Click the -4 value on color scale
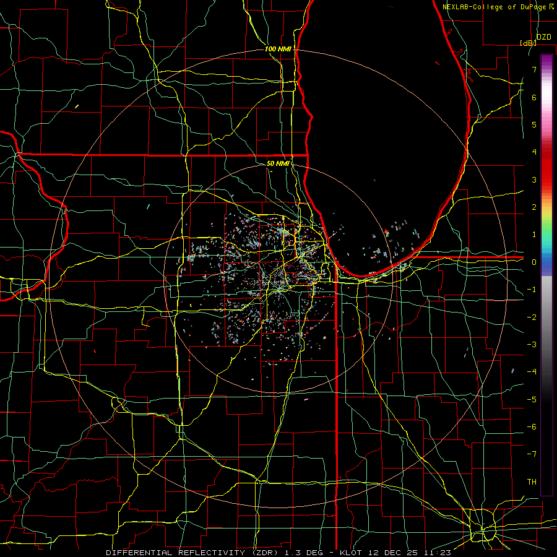The image size is (557, 557). coord(532,372)
